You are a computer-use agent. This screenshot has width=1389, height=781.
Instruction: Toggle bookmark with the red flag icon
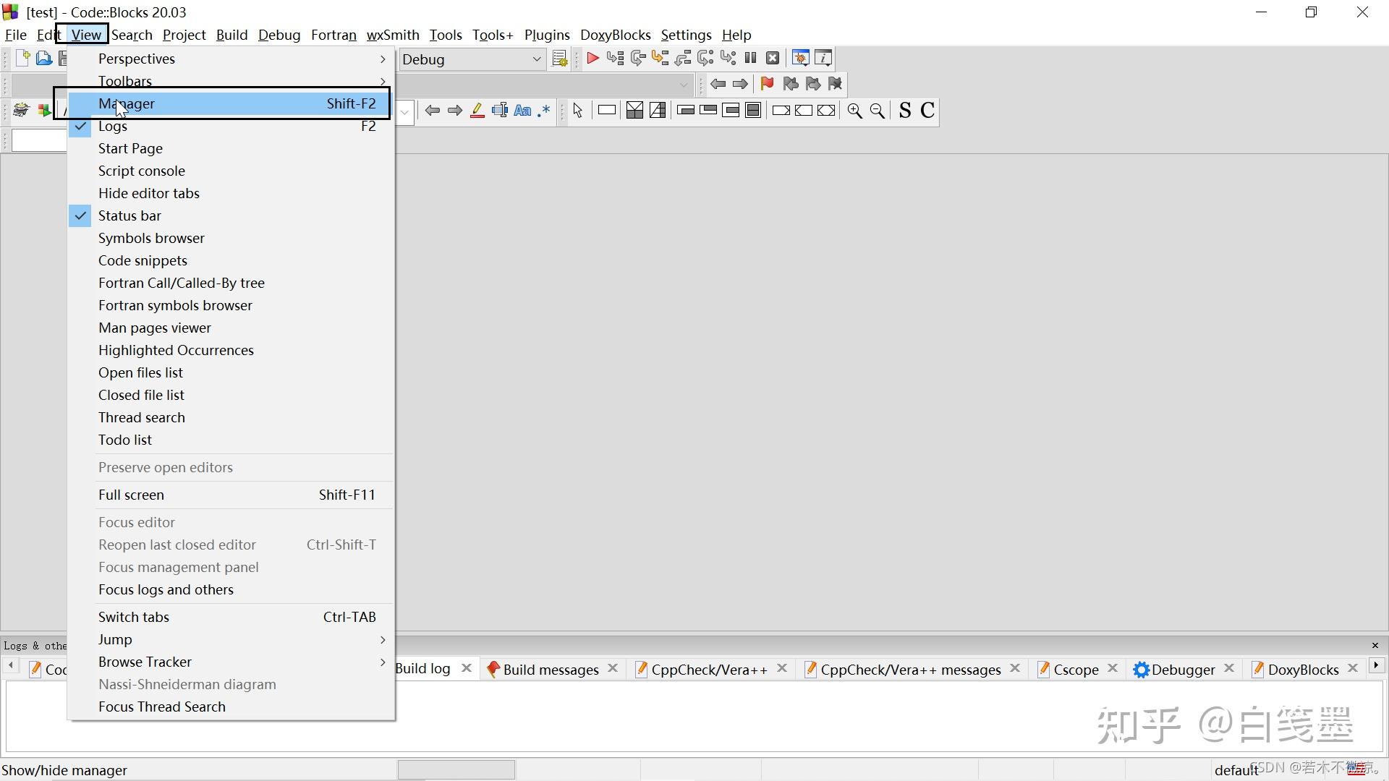(767, 84)
